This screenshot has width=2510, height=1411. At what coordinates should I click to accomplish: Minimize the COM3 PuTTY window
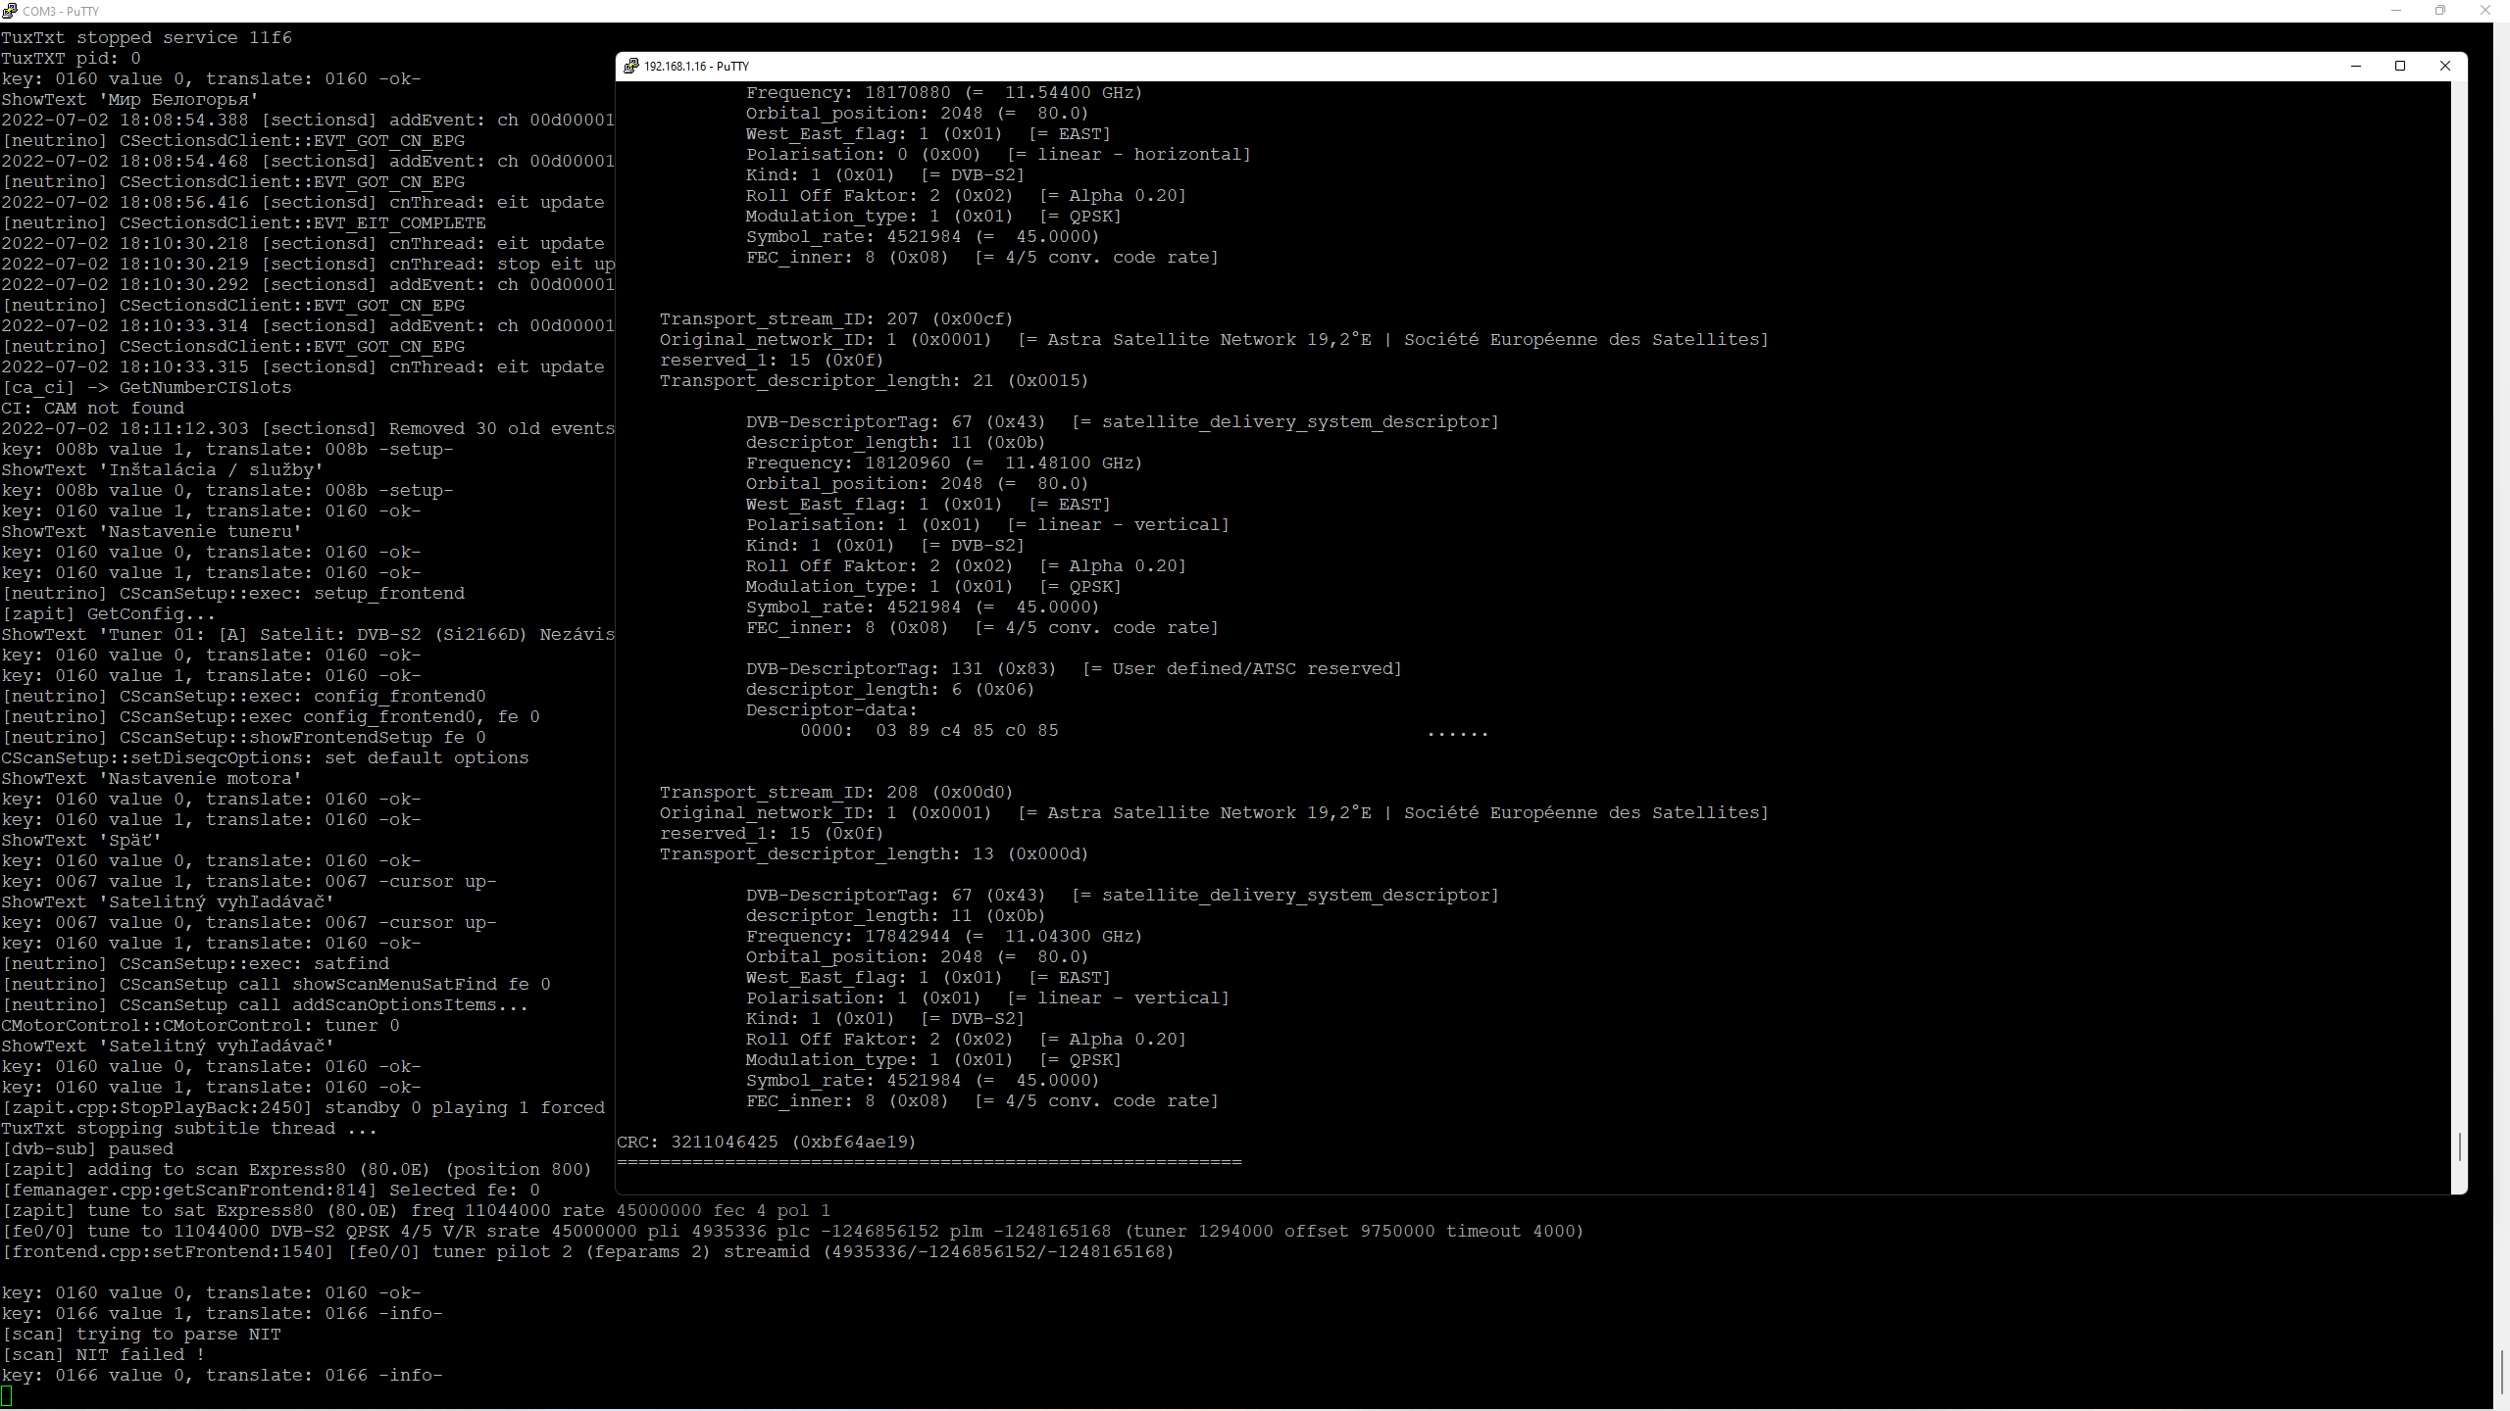(2395, 11)
